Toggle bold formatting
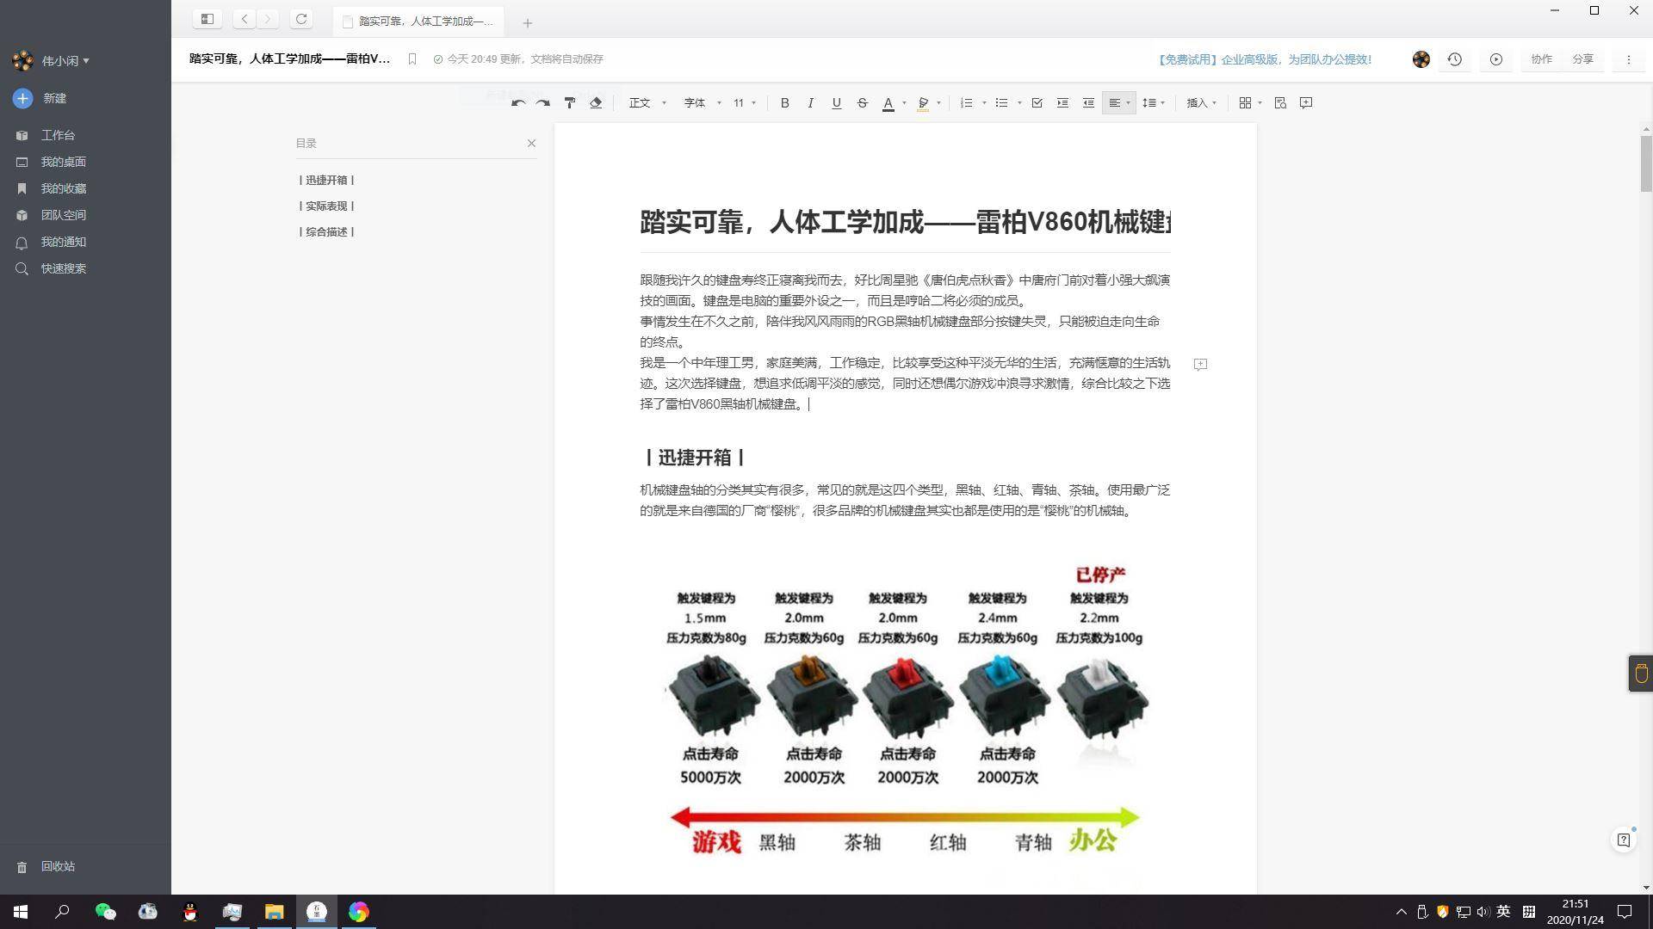 pyautogui.click(x=784, y=103)
